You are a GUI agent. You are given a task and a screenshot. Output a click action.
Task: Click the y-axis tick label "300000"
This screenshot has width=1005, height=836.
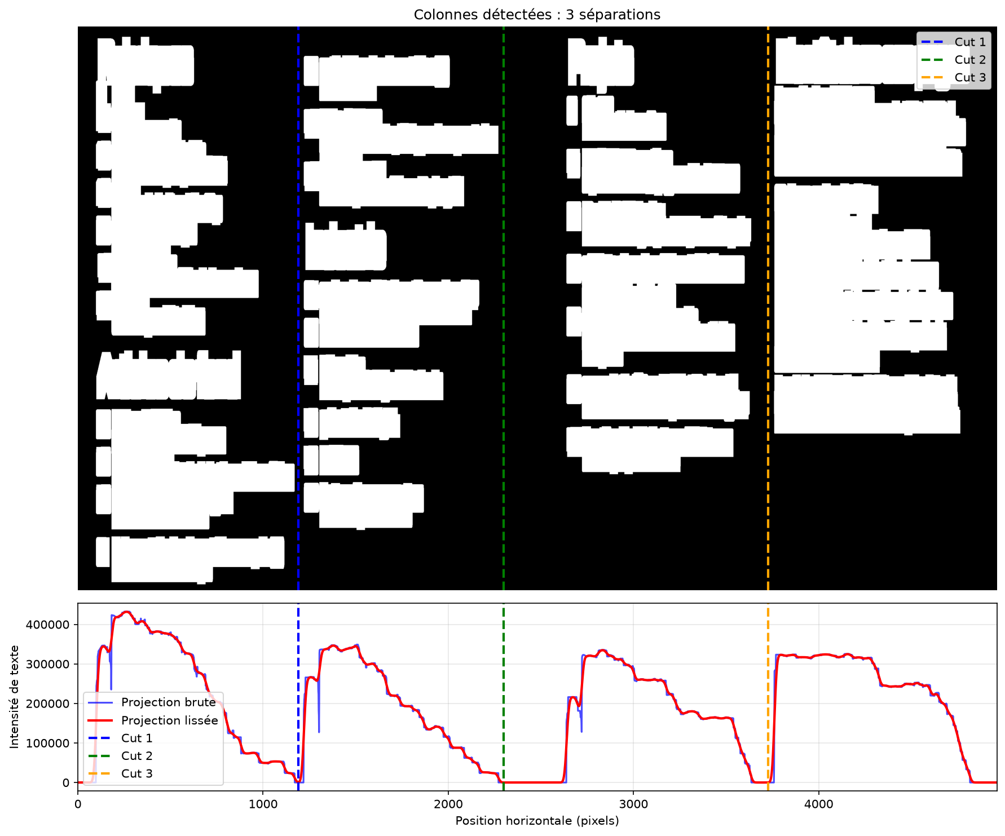click(48, 664)
